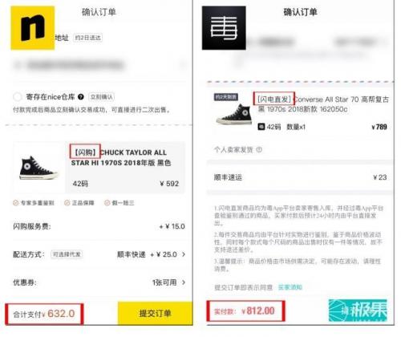Open the 买家须知 link

pyautogui.click(x=290, y=287)
